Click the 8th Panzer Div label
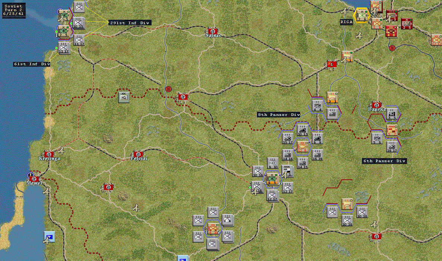442x261 pixels. click(x=279, y=114)
